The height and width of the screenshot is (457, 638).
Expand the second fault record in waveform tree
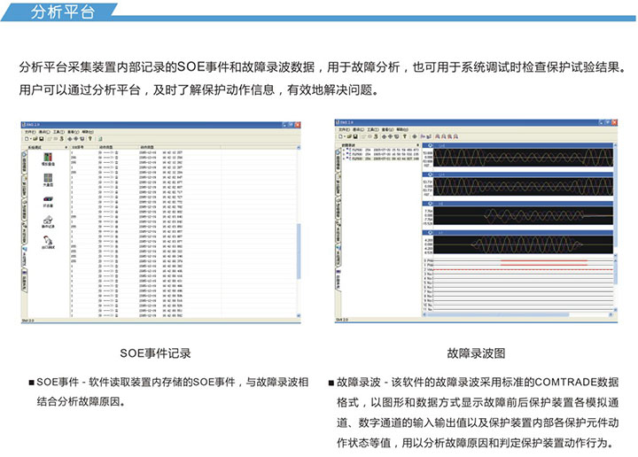343,155
